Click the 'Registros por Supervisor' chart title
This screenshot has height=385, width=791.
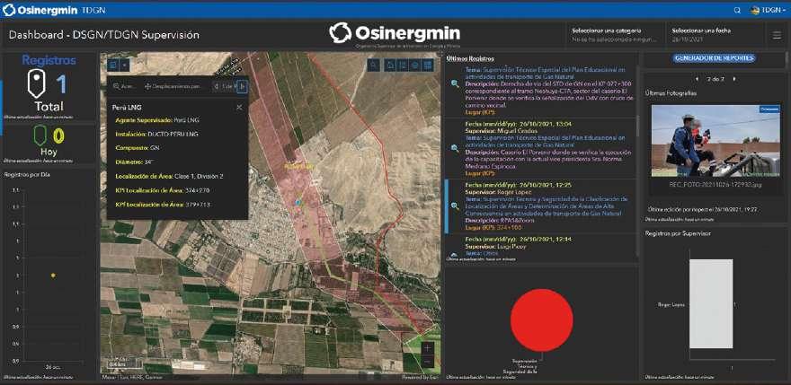[x=677, y=233]
